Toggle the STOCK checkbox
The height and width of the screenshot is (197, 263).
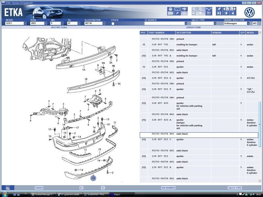pos(113,23)
